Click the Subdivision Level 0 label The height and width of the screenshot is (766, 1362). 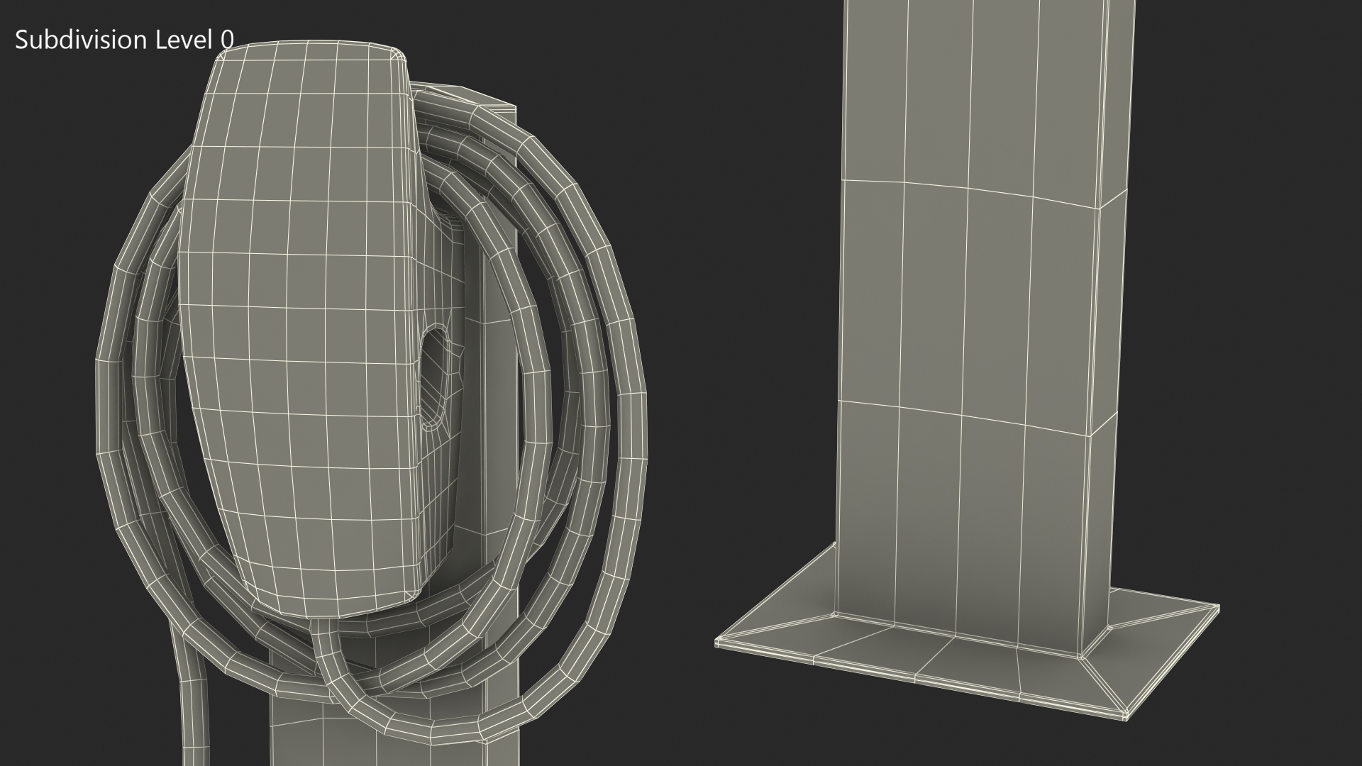124,40
